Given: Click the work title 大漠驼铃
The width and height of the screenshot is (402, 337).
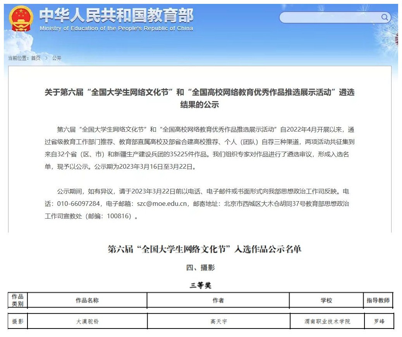Looking at the screenshot, I should (88, 321).
